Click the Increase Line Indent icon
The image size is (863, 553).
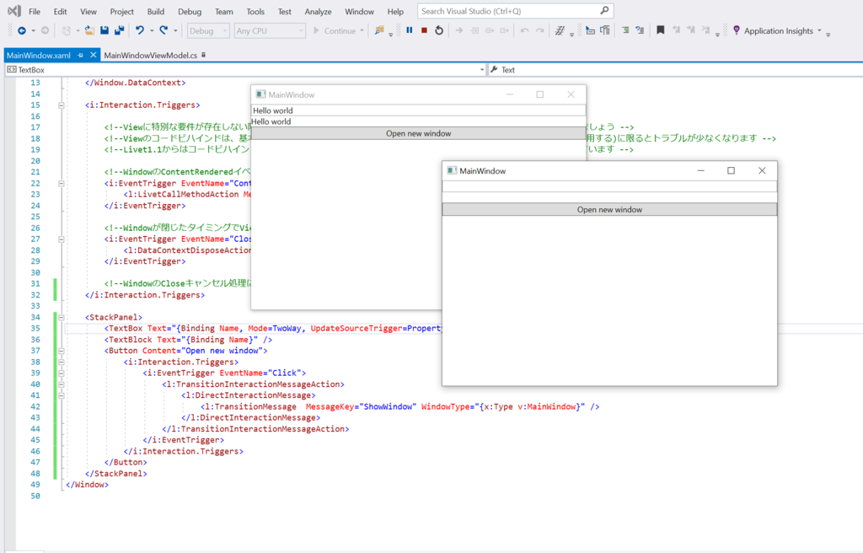click(x=625, y=31)
